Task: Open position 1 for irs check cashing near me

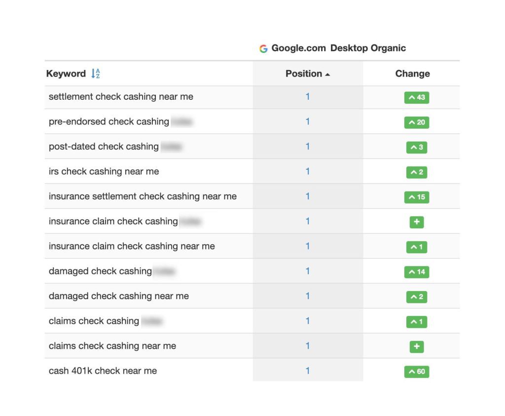Action: click(x=308, y=171)
